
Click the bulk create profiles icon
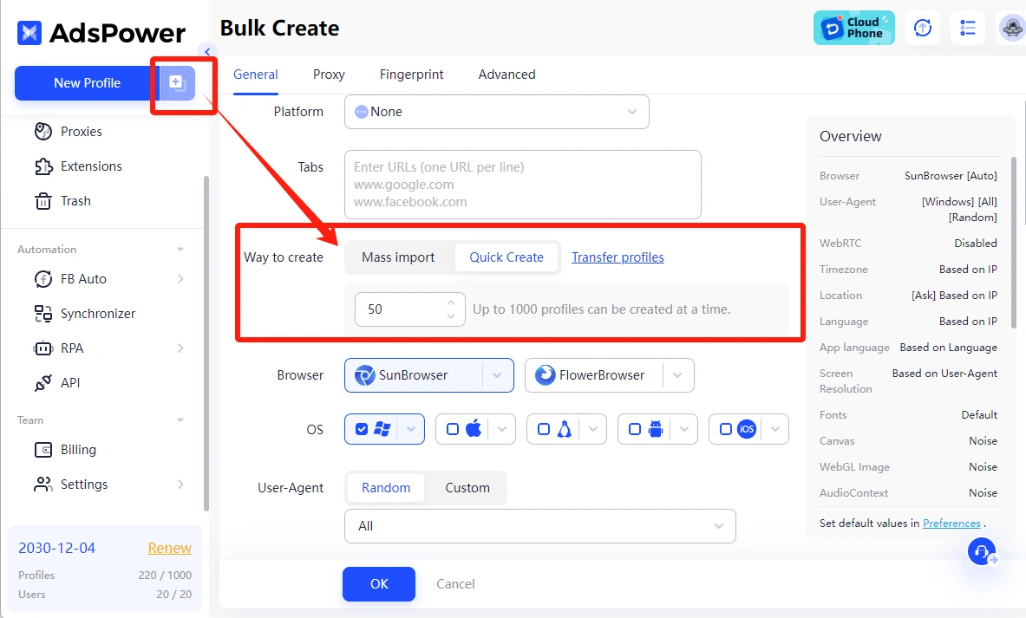click(177, 83)
